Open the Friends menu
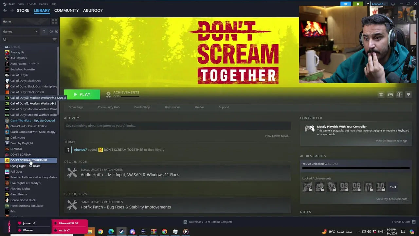Viewport: 419px width, 236px height. [32, 4]
